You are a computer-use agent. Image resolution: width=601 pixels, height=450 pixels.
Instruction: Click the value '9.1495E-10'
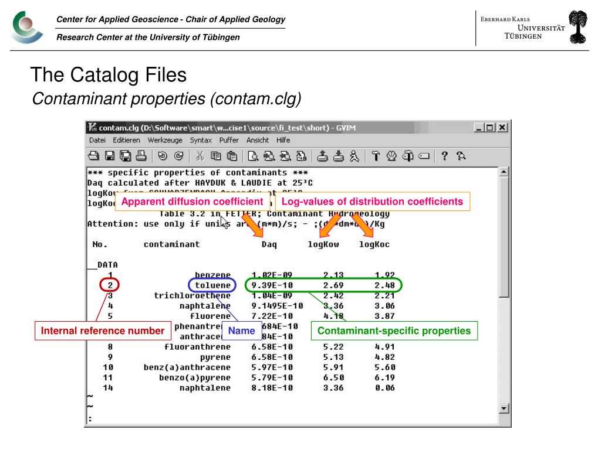(x=277, y=306)
